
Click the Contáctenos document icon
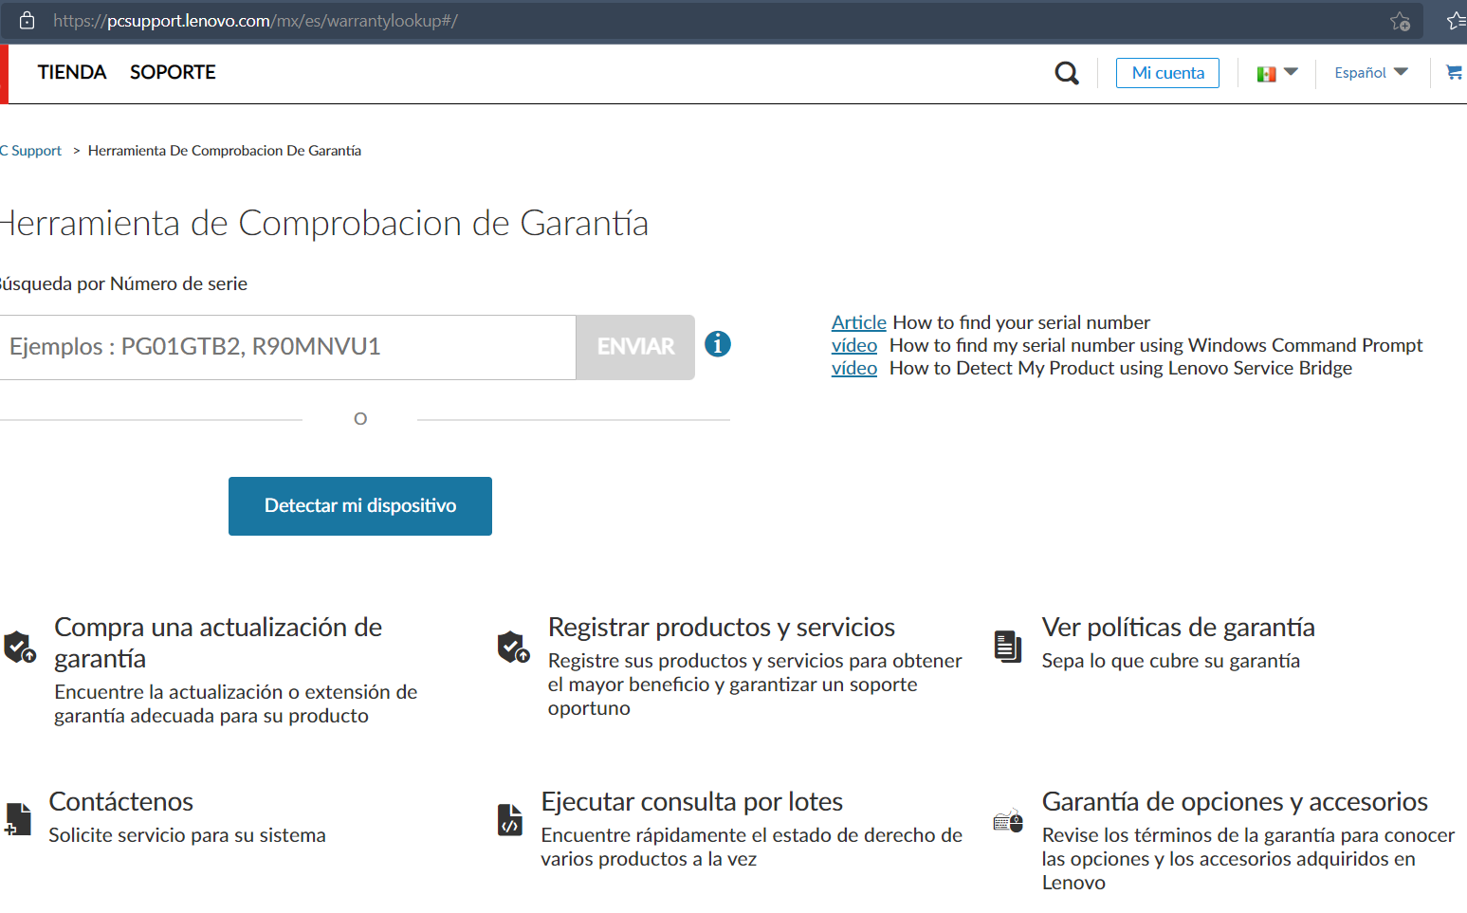[17, 819]
